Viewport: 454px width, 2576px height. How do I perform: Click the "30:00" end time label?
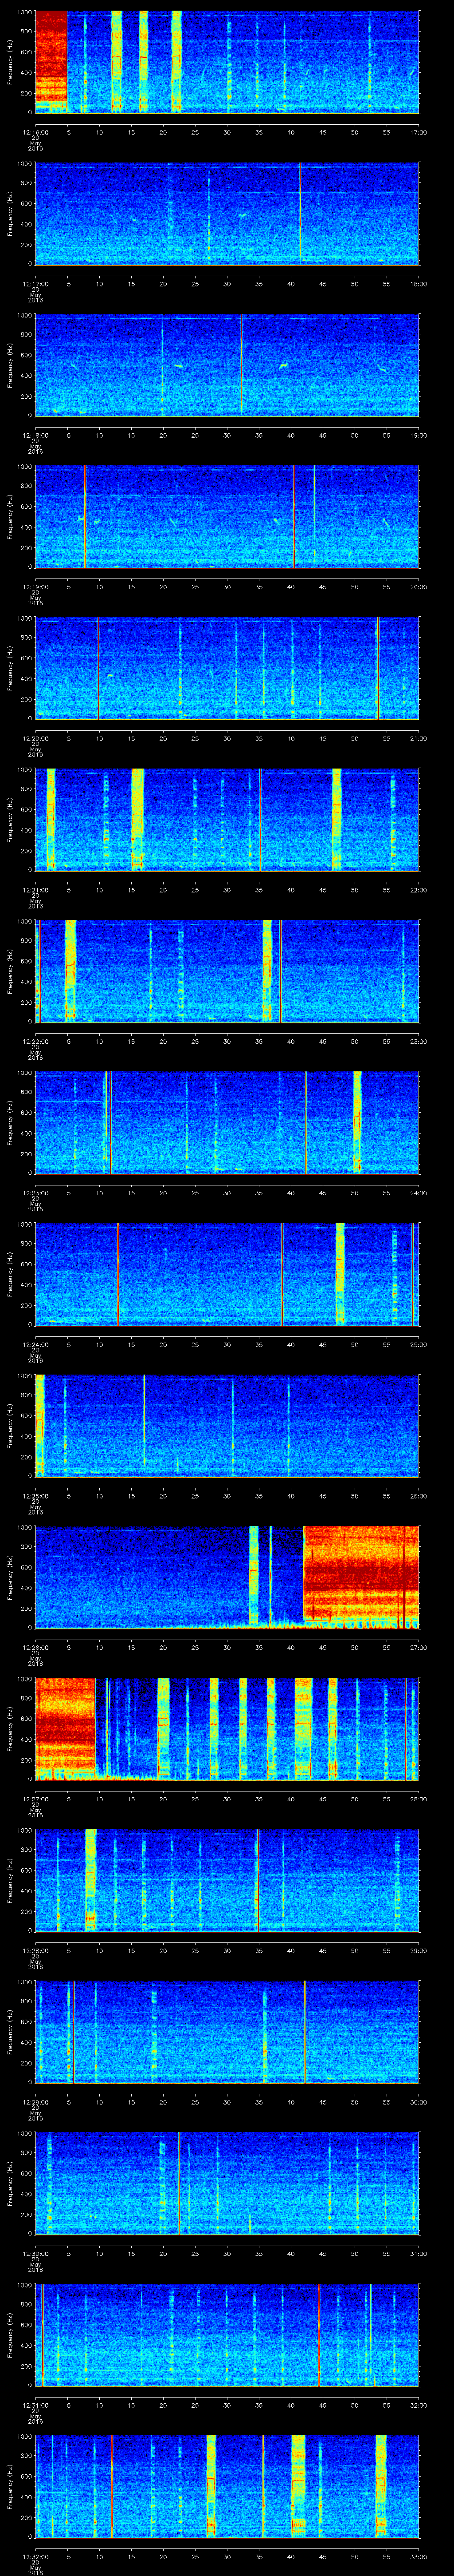418,2102
